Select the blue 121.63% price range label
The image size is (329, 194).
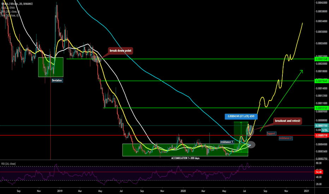pos(241,116)
